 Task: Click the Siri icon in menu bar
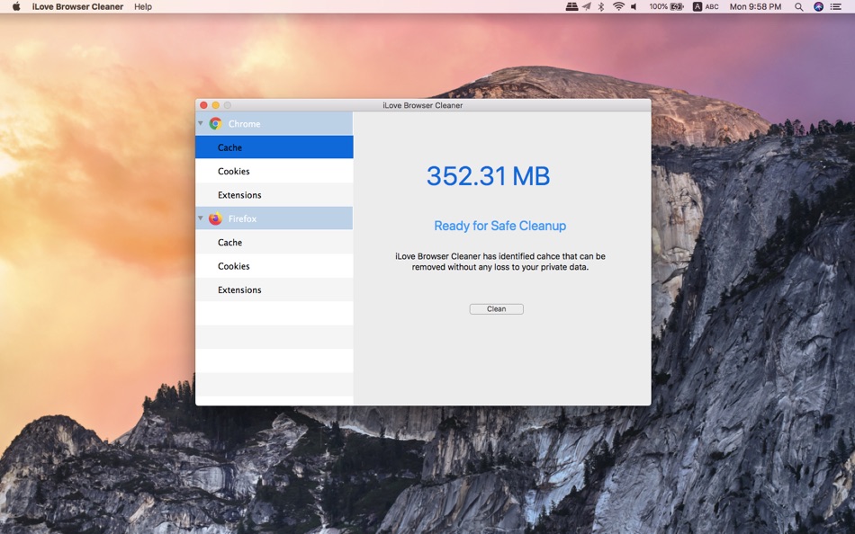coord(818,6)
